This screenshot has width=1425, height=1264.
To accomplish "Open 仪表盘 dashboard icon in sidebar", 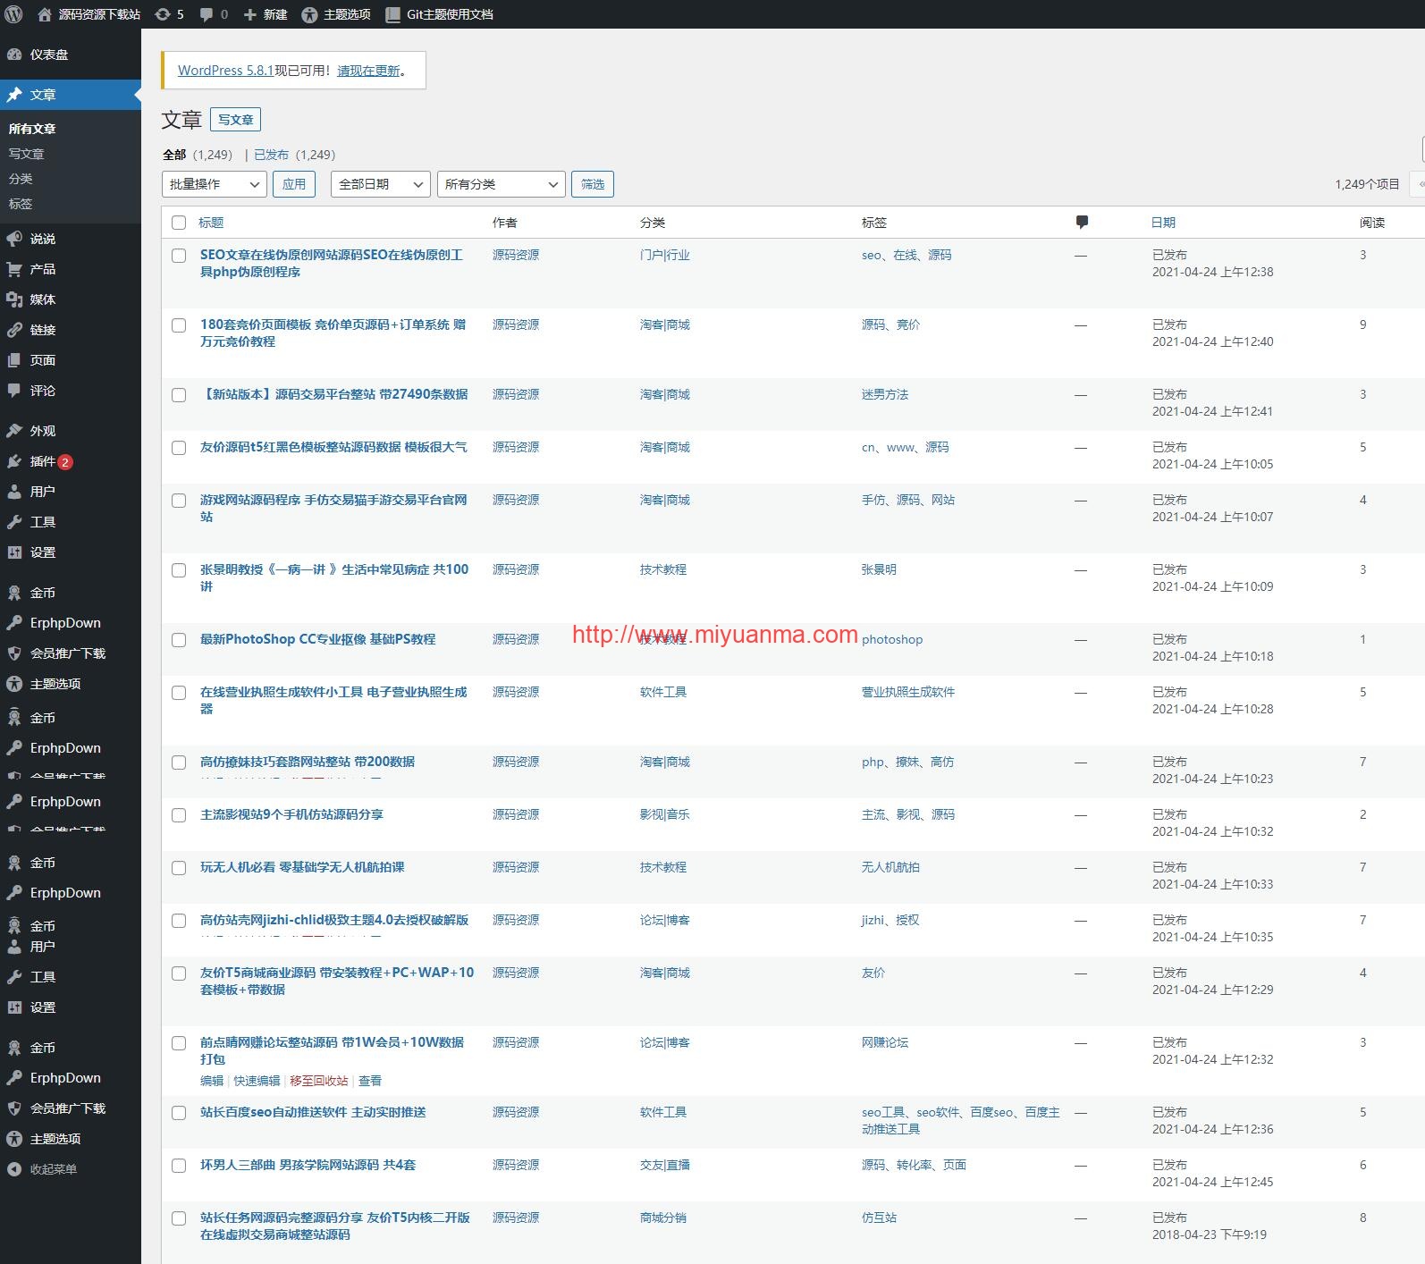I will pyautogui.click(x=14, y=55).
